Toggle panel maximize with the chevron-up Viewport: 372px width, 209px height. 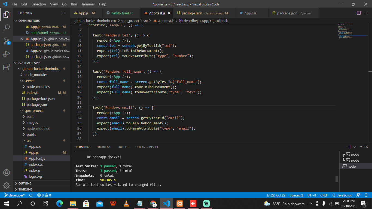(361, 147)
